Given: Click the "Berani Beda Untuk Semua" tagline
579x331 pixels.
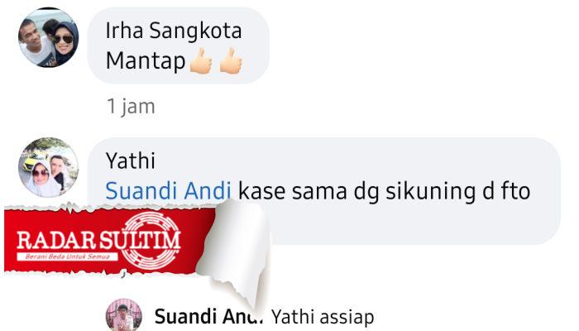Looking at the screenshot, I should click(x=67, y=257).
